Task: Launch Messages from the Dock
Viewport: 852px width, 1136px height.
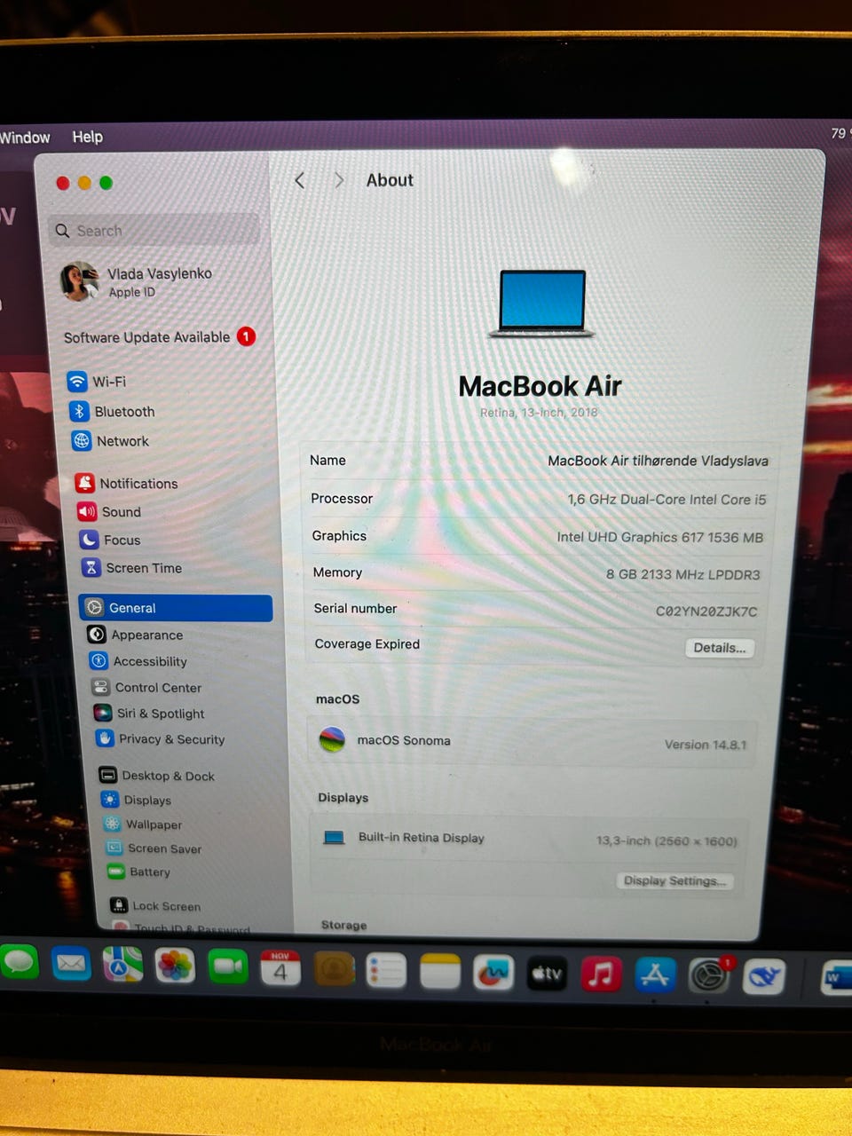Action: pyautogui.click(x=20, y=963)
